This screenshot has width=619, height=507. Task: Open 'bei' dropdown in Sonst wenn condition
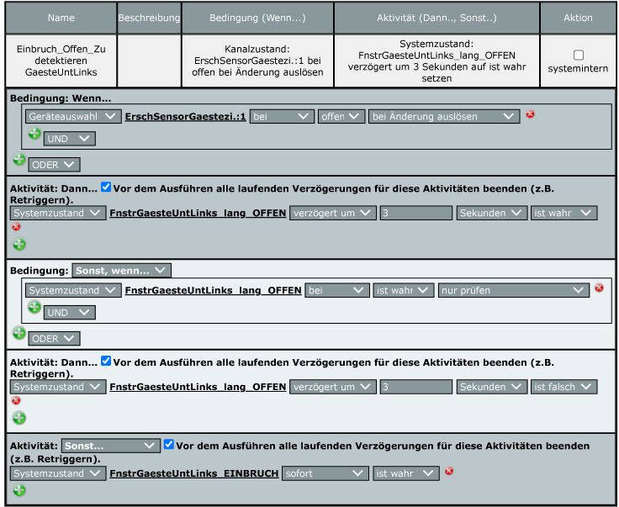click(337, 290)
